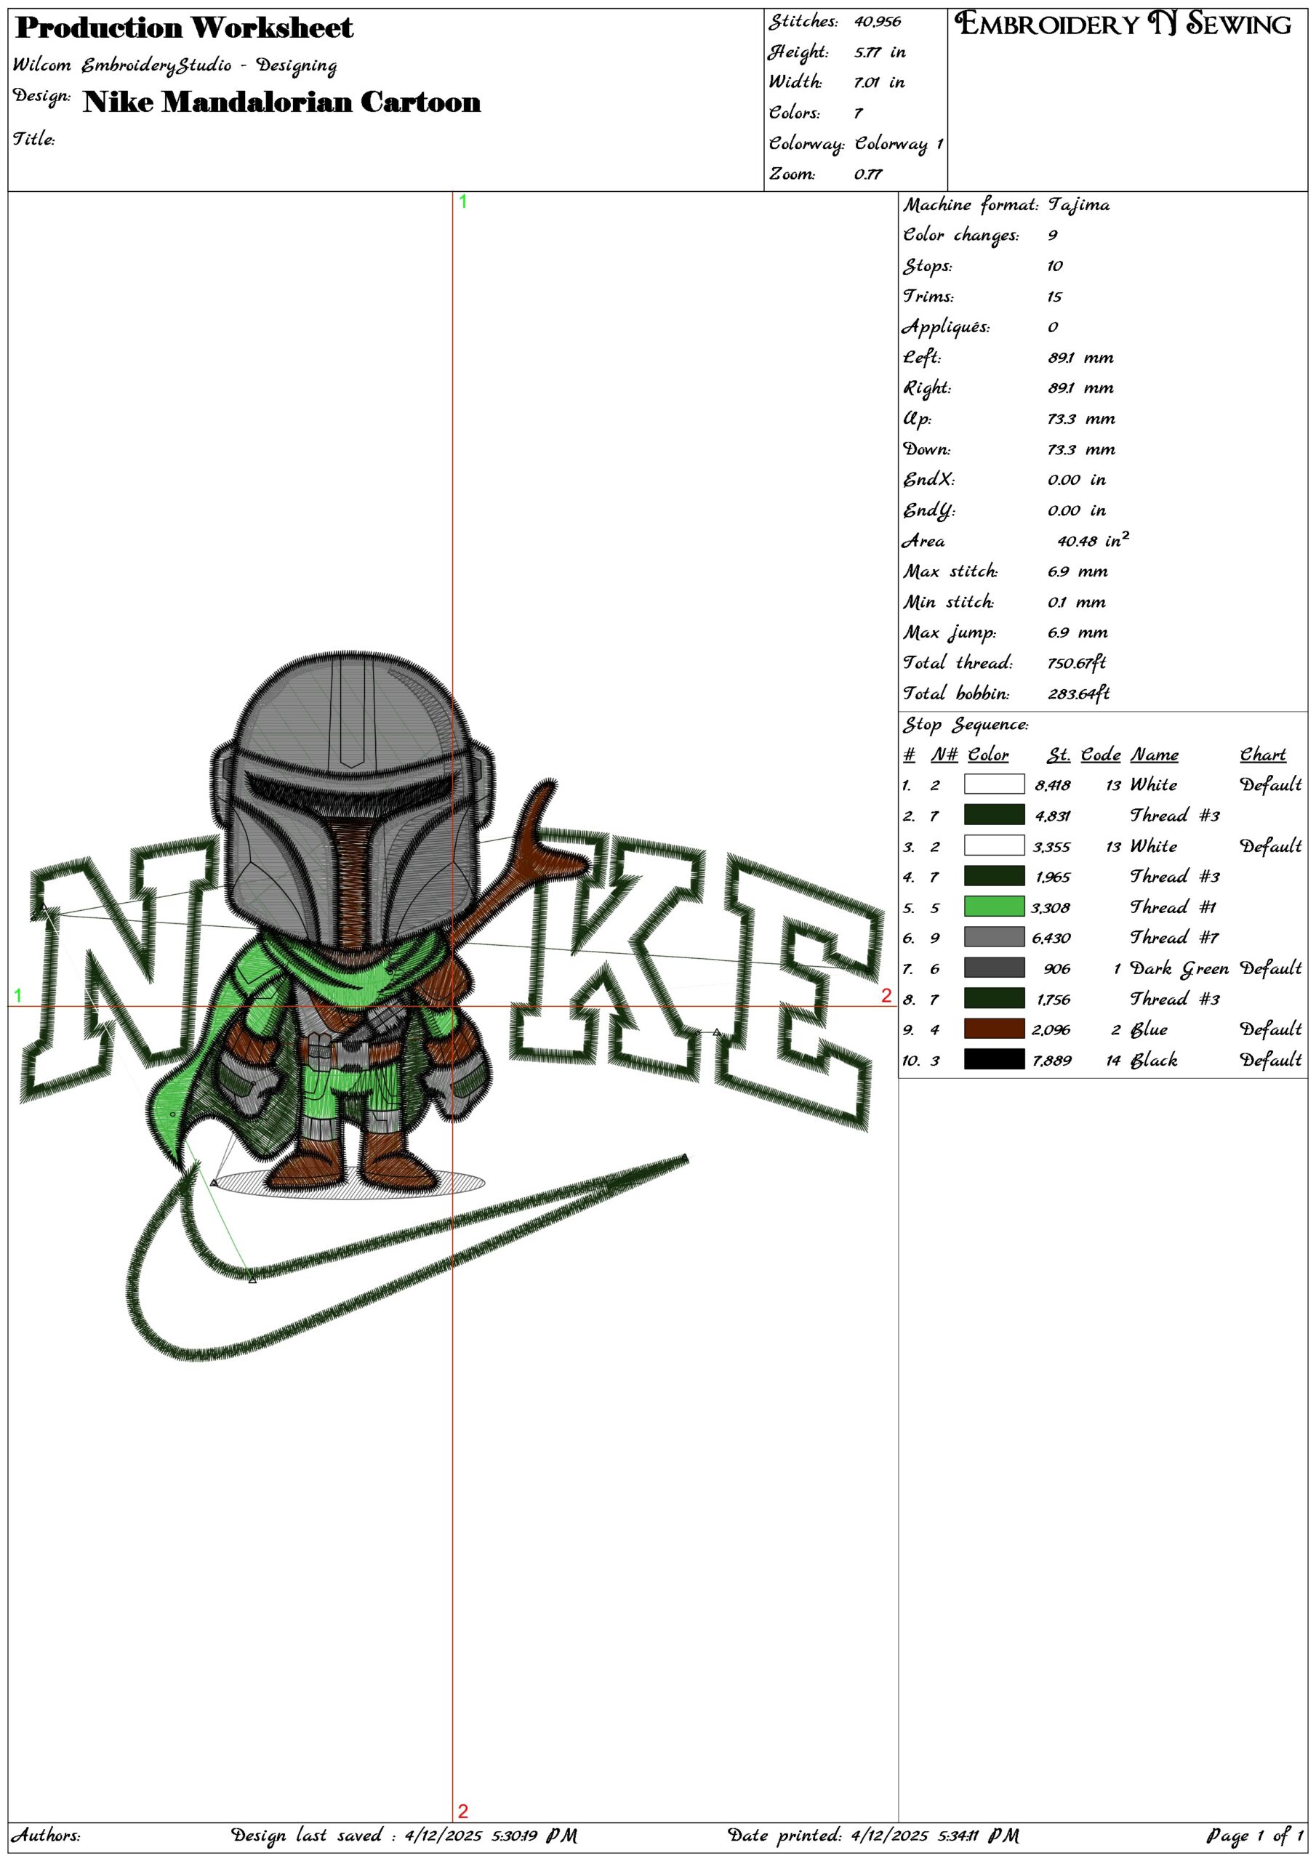Viewport: 1316px width, 1861px height.
Task: Click the max stitch value 6.9 mm
Action: coord(1078,571)
